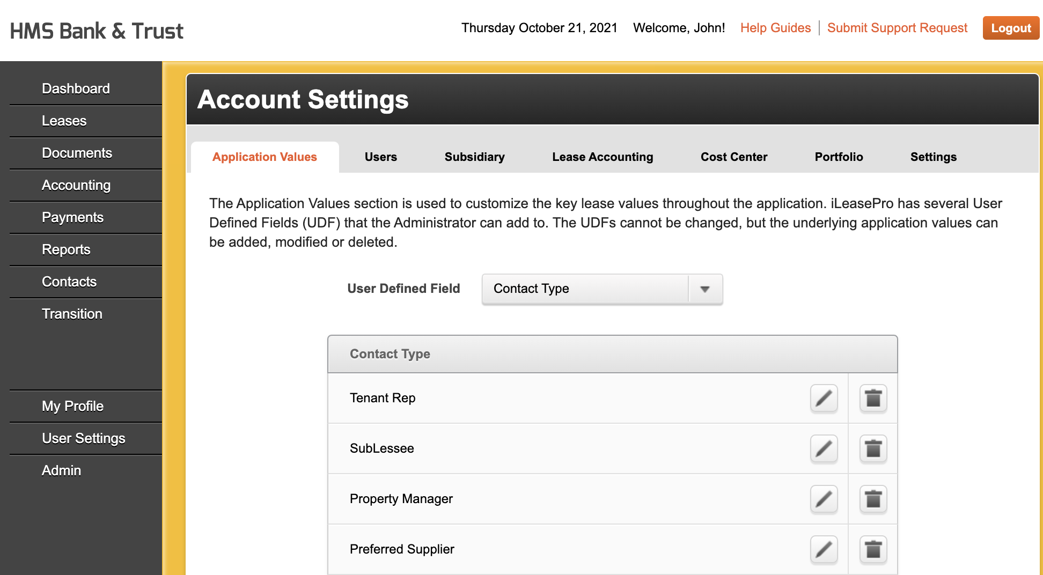Edit the Tenant Rep contact type
This screenshot has width=1043, height=575.
824,398
